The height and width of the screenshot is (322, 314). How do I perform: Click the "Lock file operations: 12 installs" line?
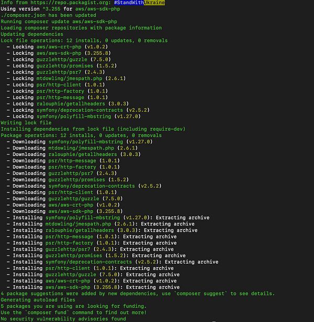click(84, 41)
